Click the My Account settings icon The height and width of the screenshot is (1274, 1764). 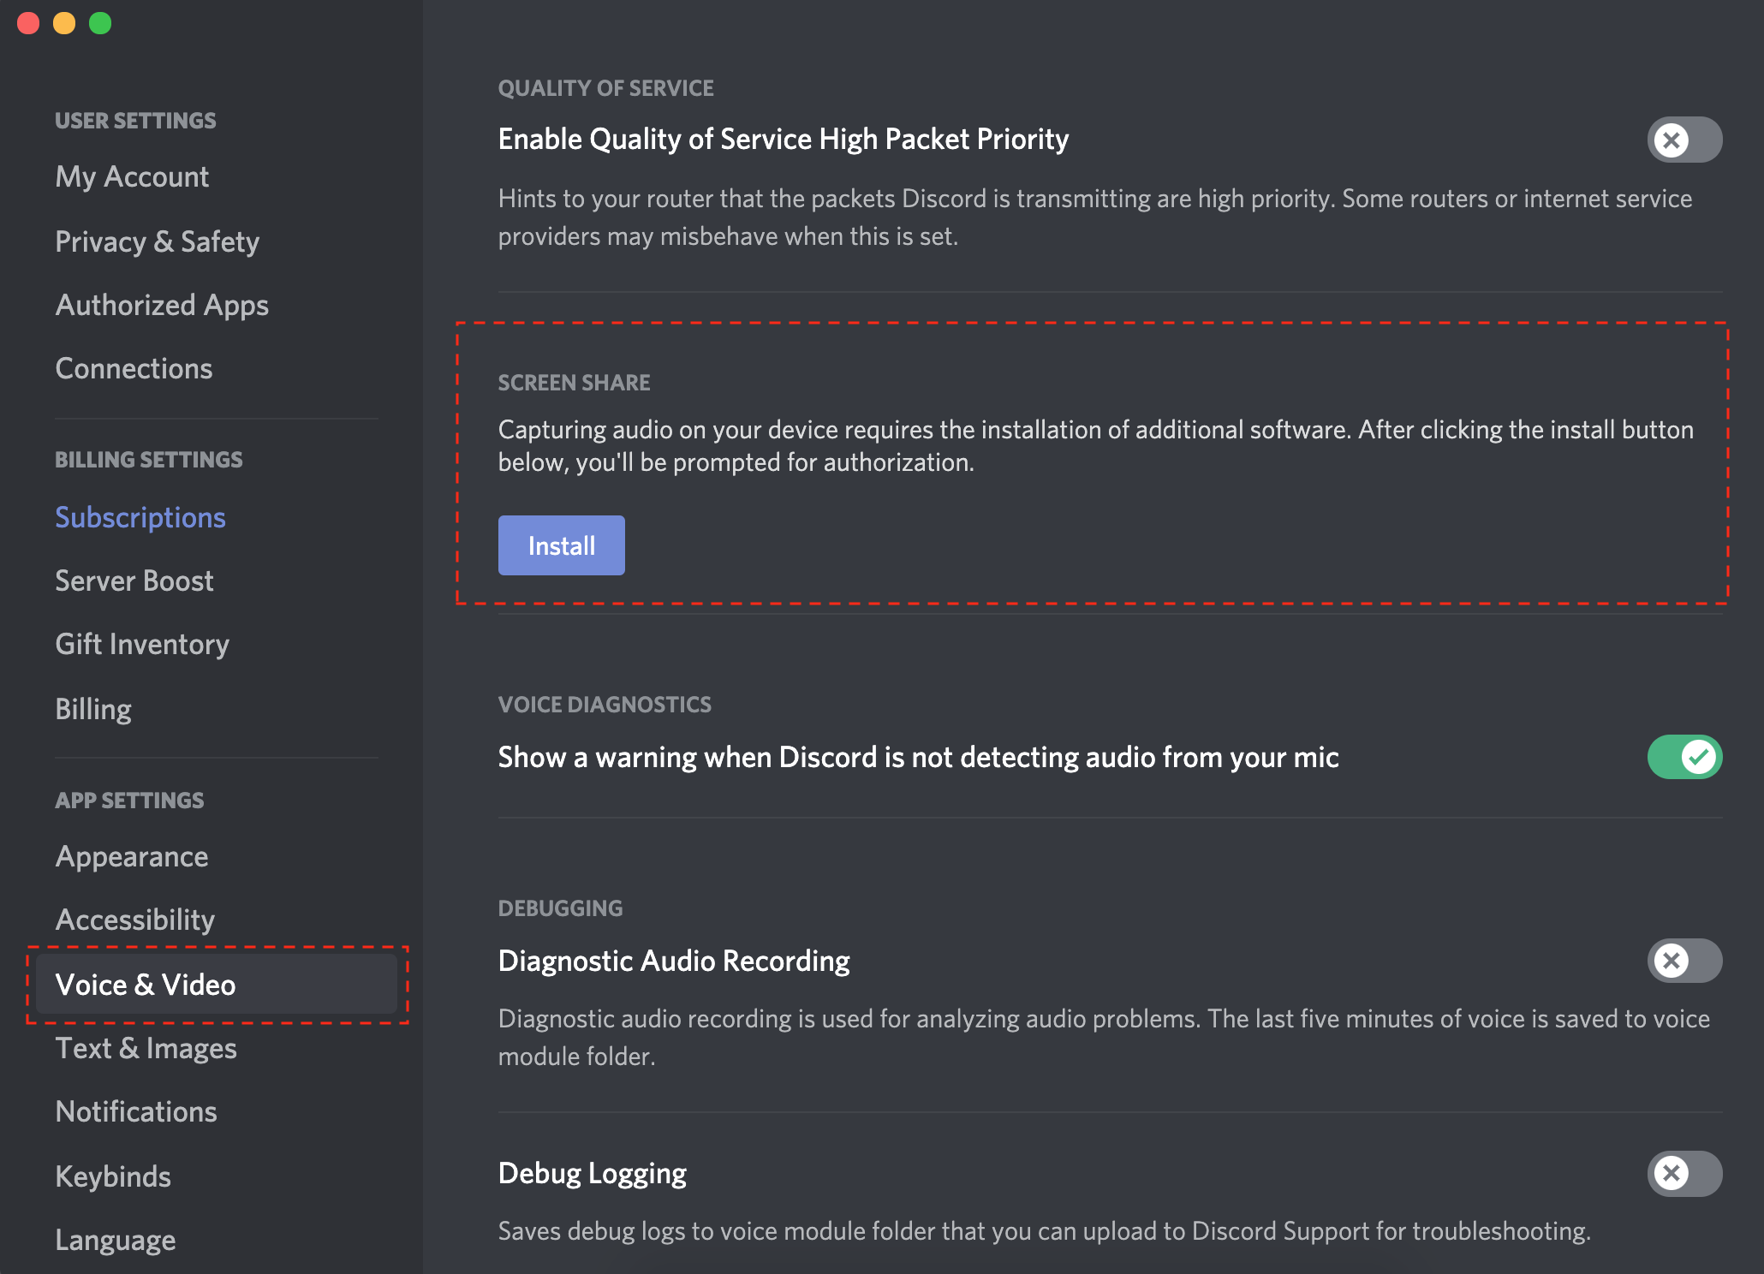click(x=132, y=176)
